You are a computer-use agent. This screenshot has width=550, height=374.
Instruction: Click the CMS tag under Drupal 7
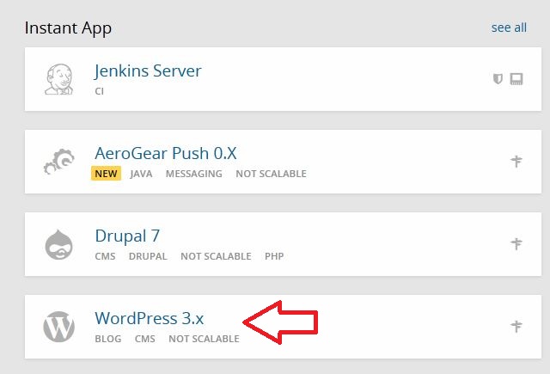click(105, 256)
